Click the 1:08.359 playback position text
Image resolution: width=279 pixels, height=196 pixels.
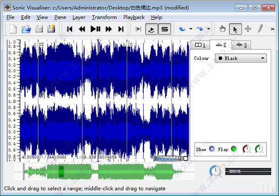pyautogui.click(x=86, y=157)
